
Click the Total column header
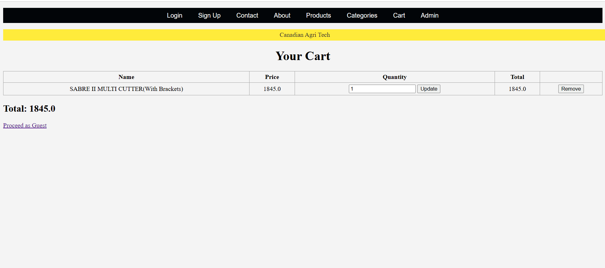point(517,77)
